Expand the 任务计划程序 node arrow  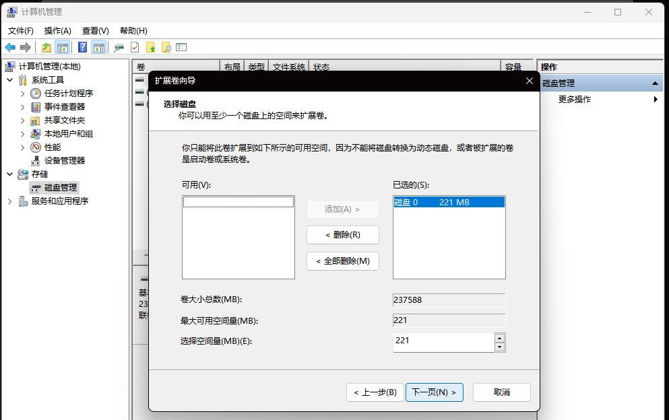coord(23,94)
